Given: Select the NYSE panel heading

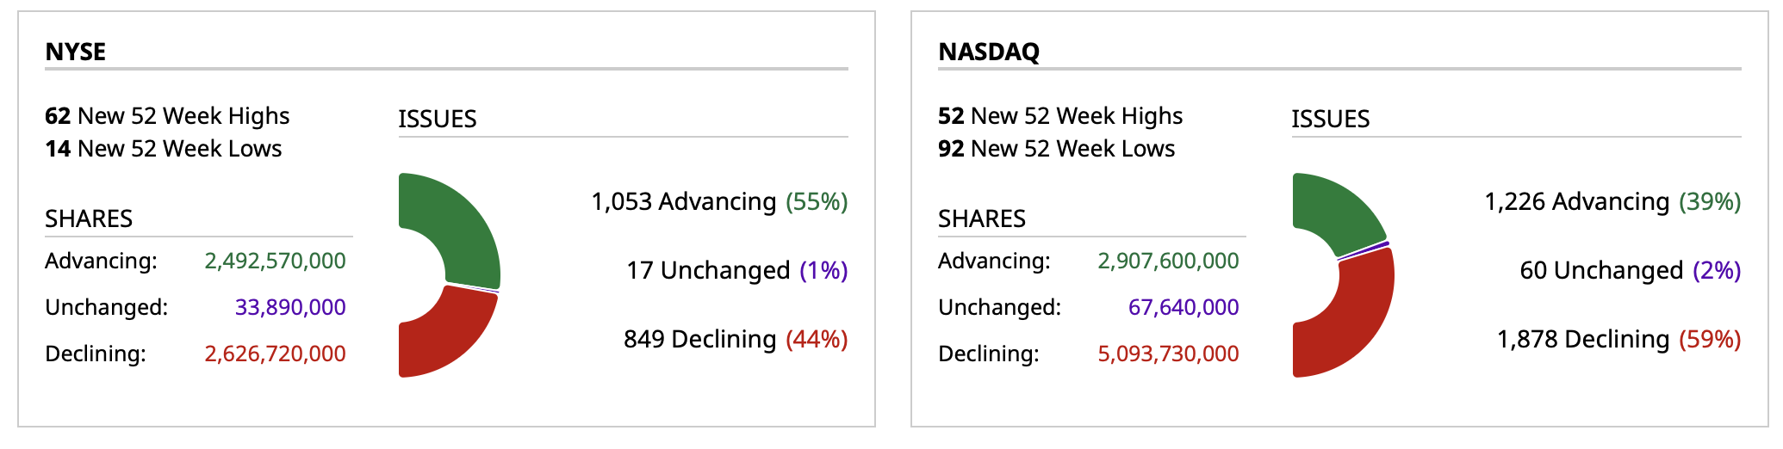Looking at the screenshot, I should tap(76, 52).
